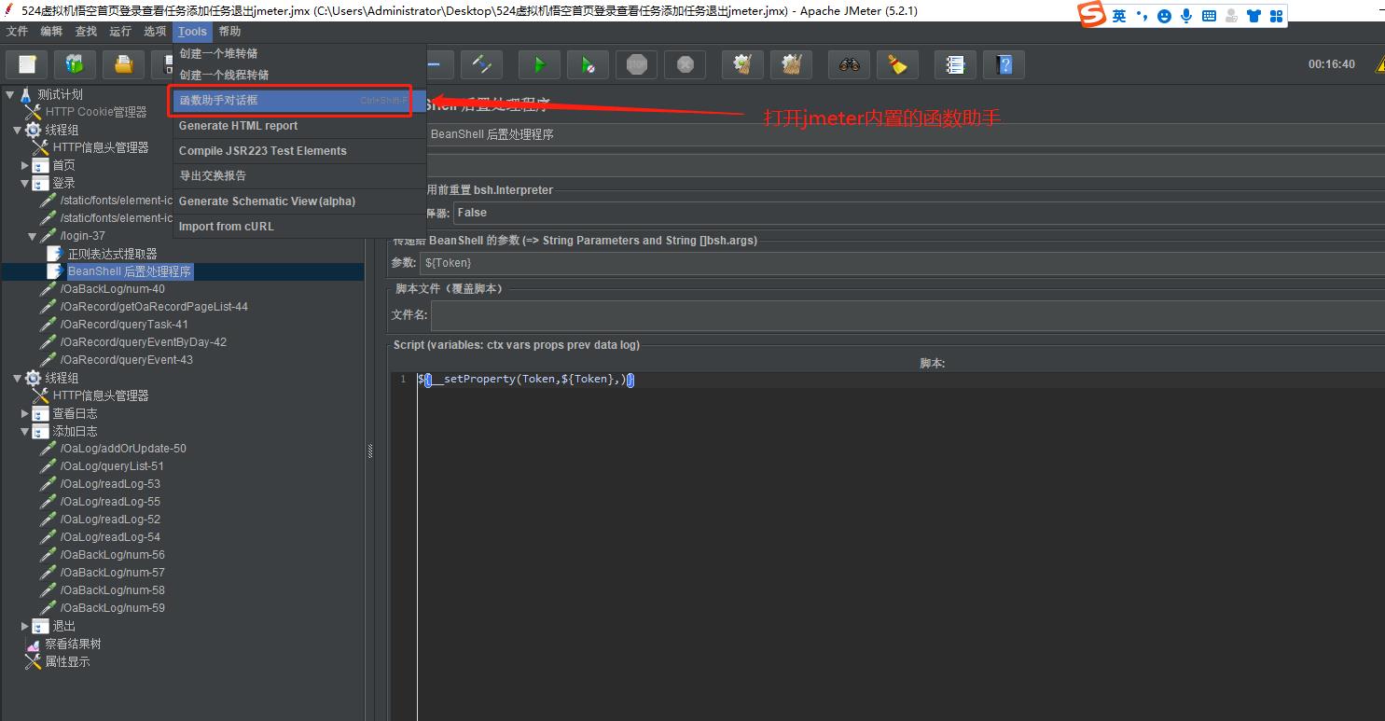Screen dimensions: 1385x721
Task: Open the 选项 menu
Action: click(x=155, y=31)
